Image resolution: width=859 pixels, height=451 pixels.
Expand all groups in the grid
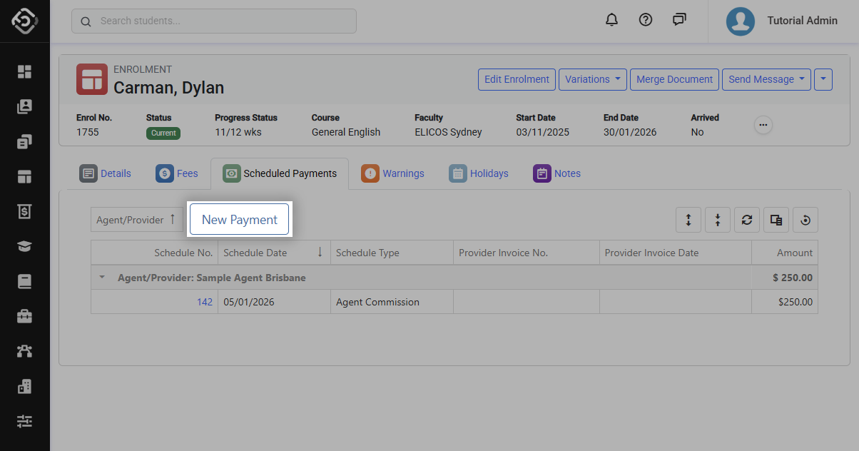688,220
